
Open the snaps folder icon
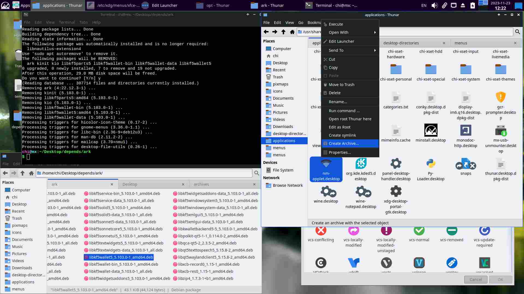click(466, 164)
